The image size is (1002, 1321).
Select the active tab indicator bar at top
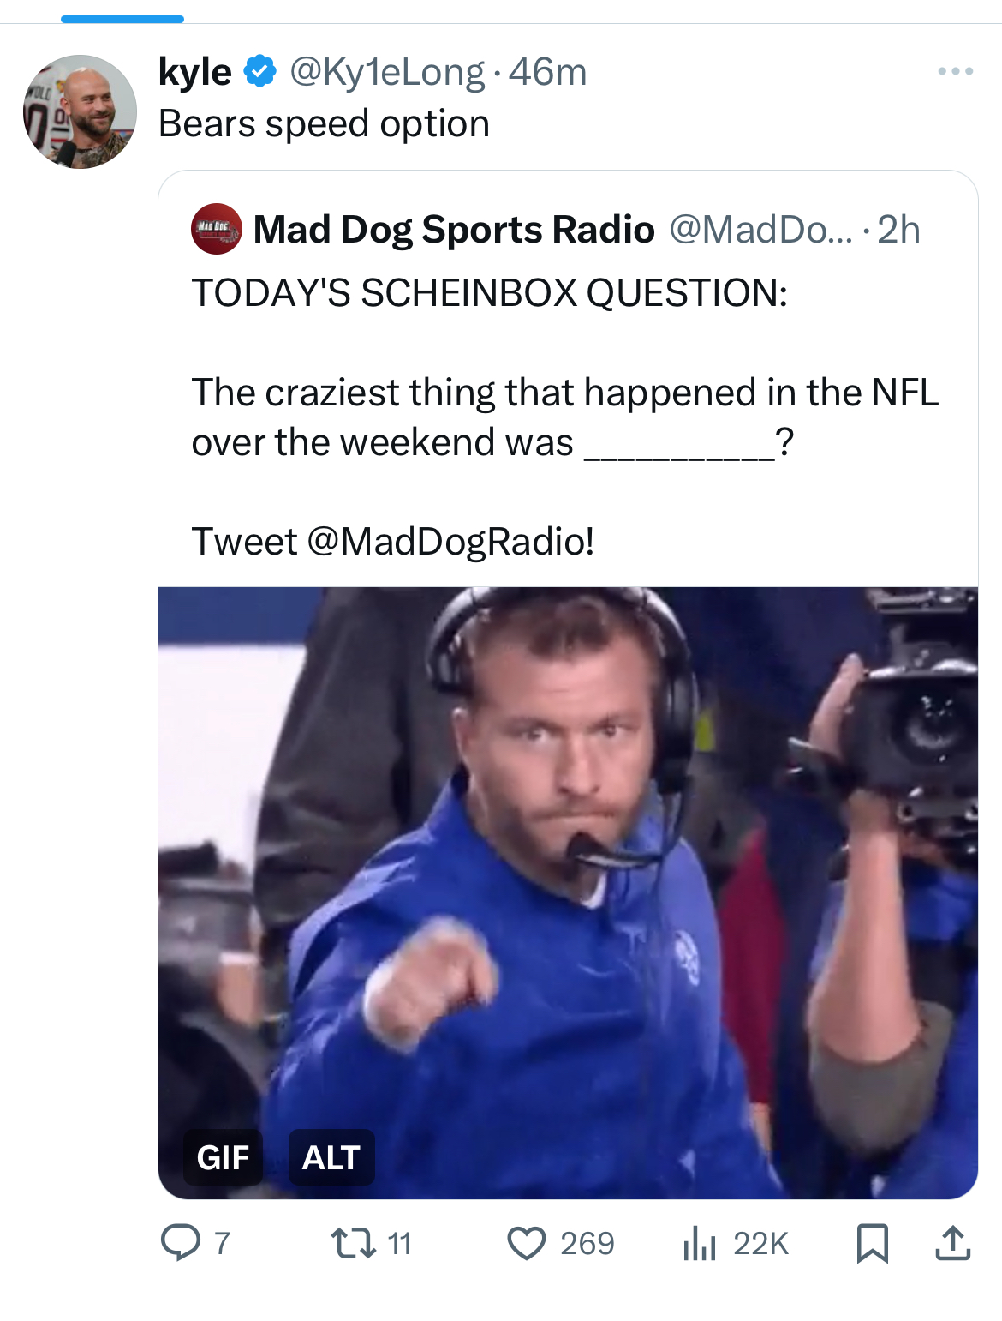pos(122,19)
